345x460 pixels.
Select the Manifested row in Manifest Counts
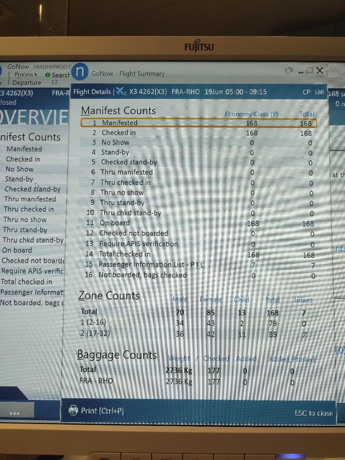pos(199,123)
